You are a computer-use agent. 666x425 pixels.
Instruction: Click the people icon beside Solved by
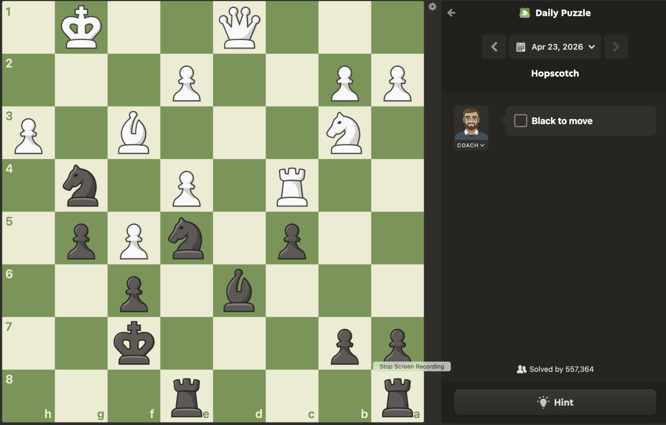(x=522, y=369)
